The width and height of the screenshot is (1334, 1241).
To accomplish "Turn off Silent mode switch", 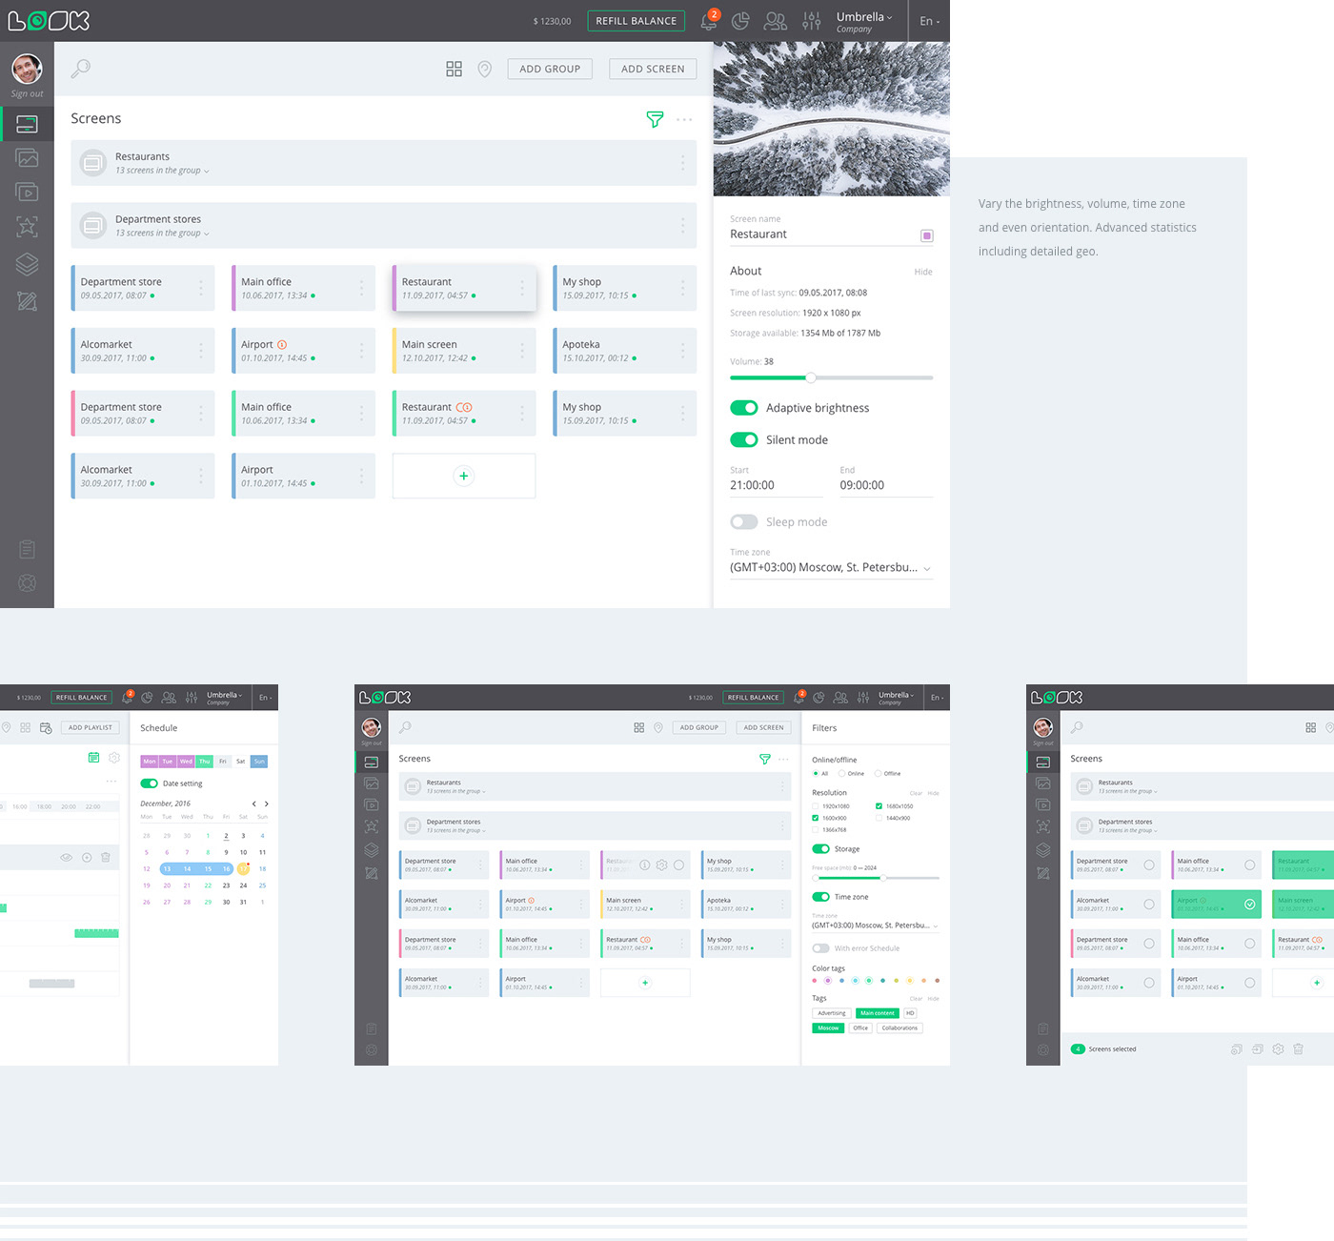I will (744, 439).
